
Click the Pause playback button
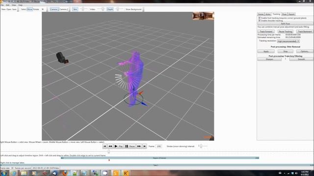(x=130, y=146)
